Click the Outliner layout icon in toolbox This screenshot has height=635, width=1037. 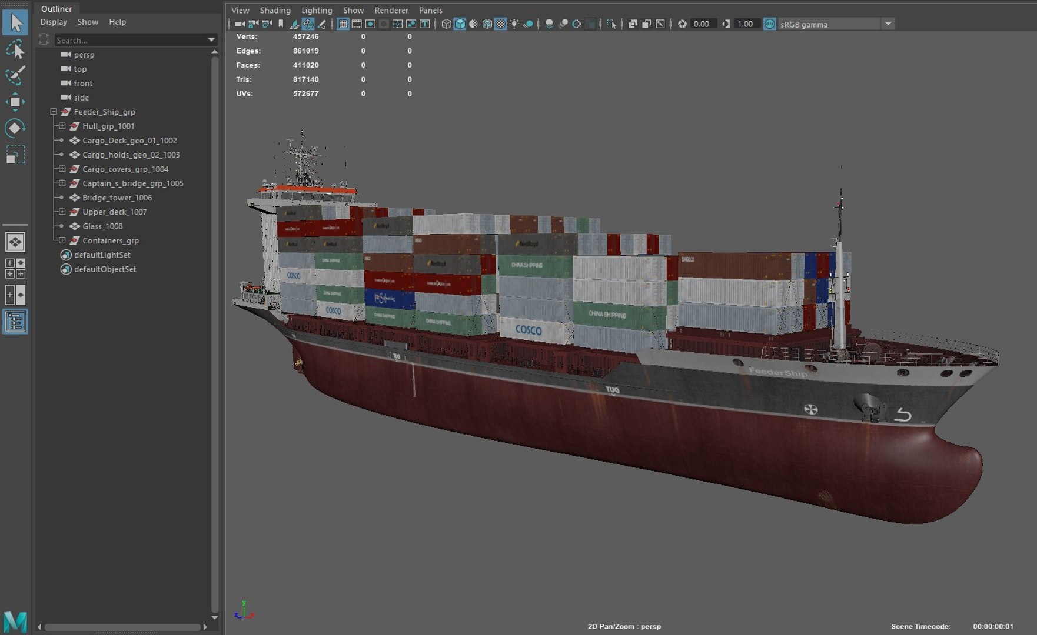(15, 322)
